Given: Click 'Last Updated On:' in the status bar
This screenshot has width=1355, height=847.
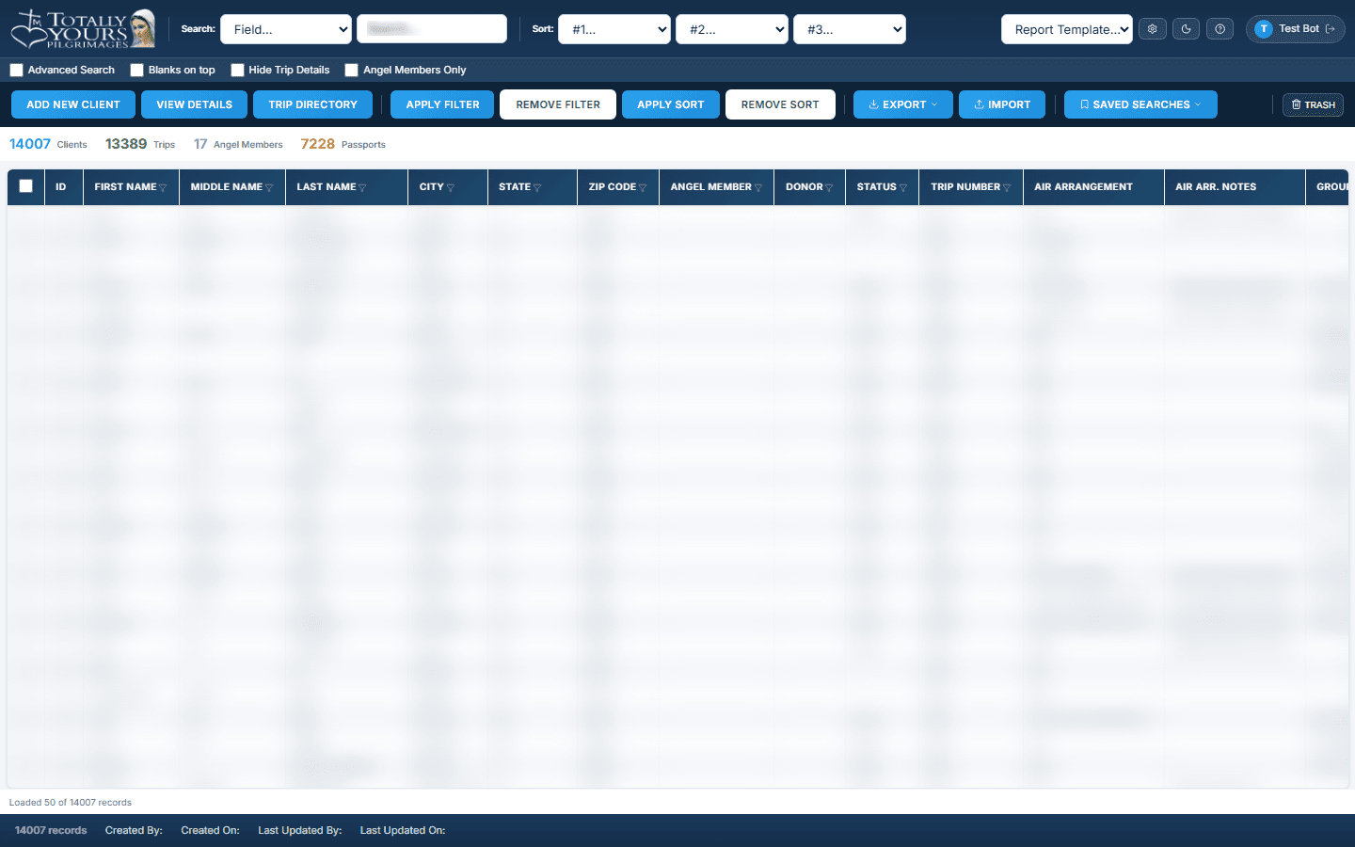Looking at the screenshot, I should click(x=403, y=830).
